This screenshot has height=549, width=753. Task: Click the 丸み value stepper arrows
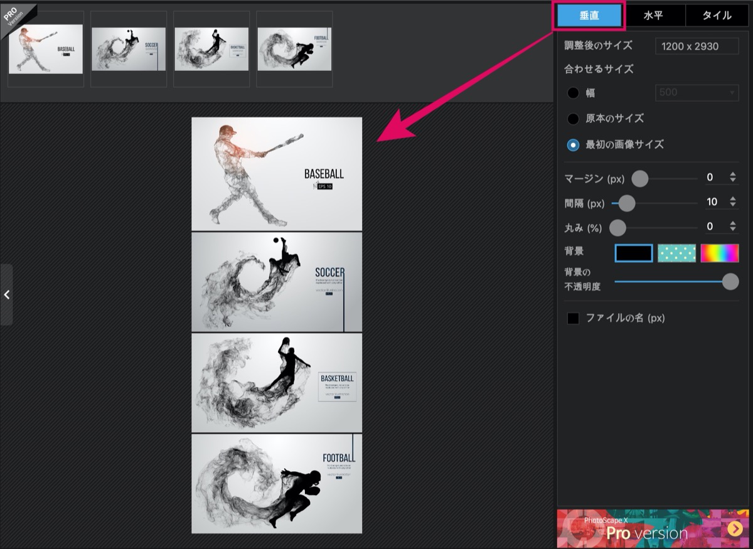(x=733, y=227)
